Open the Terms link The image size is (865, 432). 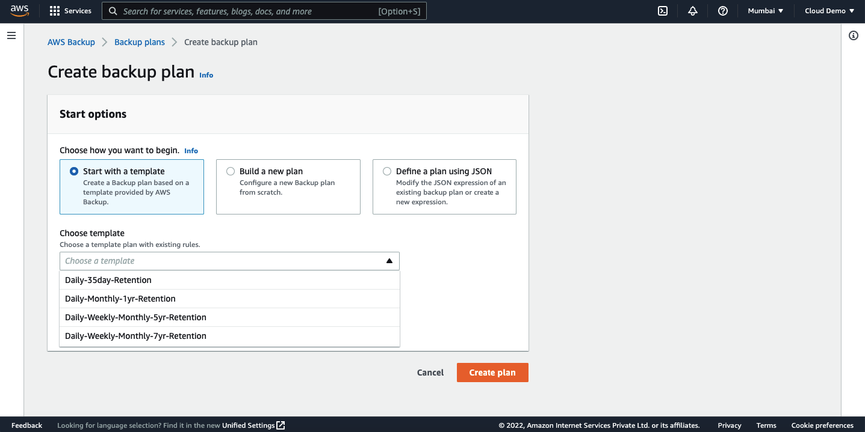766,425
